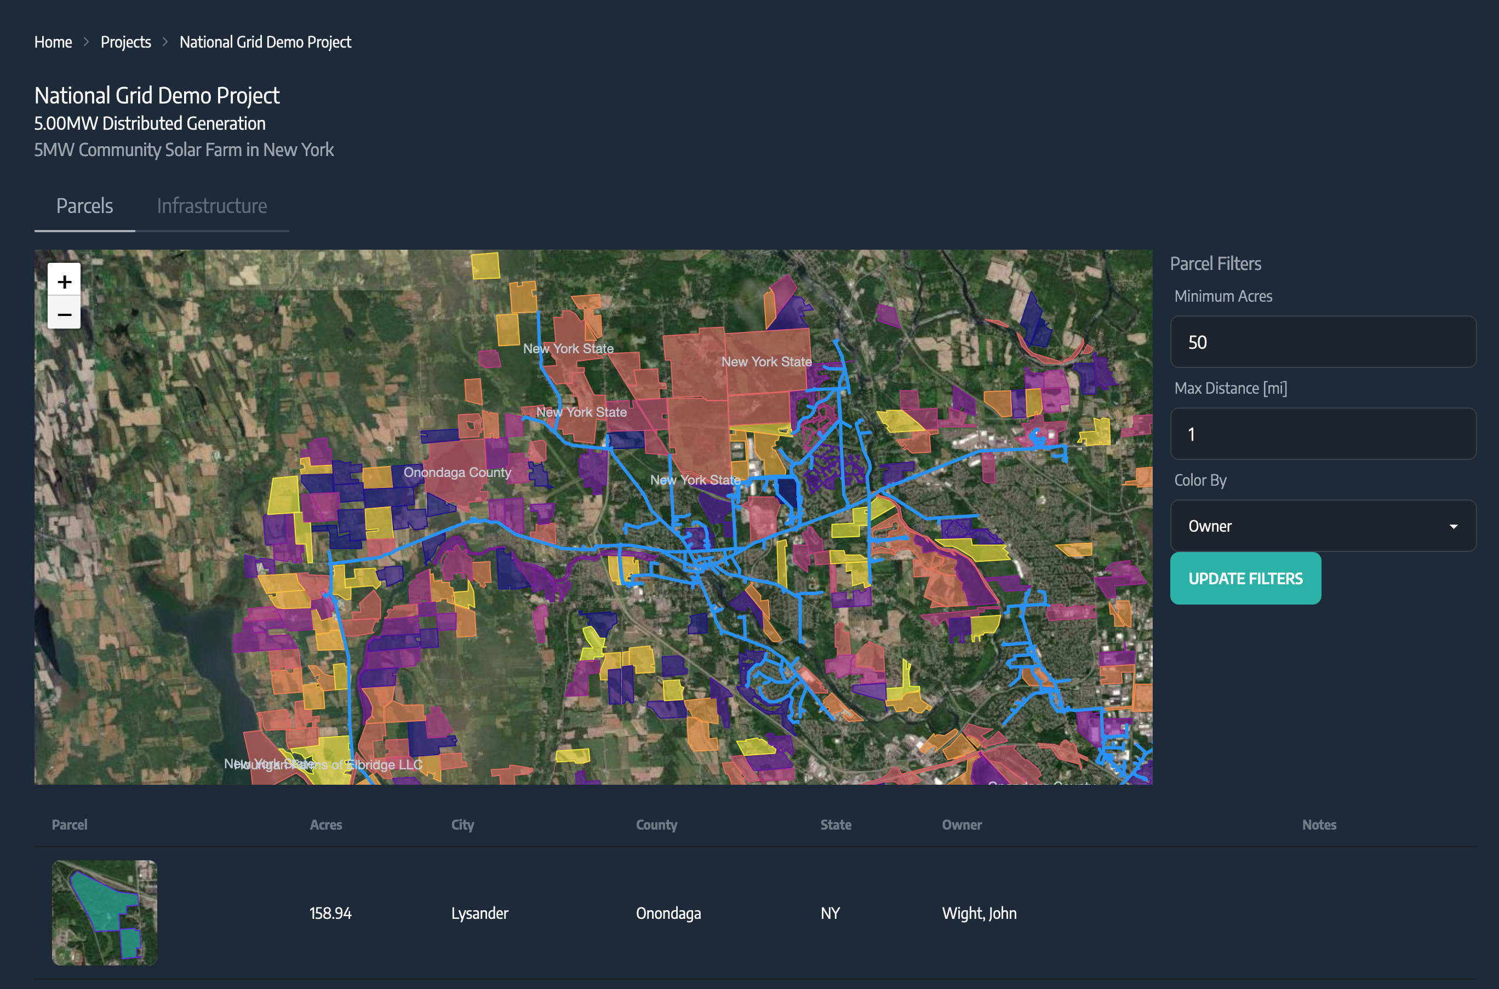Sort table by County column header
The width and height of the screenshot is (1499, 989).
pos(656,824)
